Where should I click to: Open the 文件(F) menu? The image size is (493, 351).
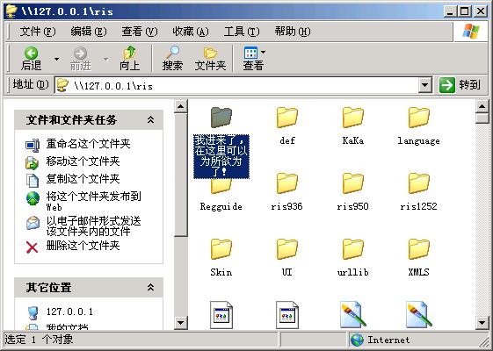click(38, 32)
